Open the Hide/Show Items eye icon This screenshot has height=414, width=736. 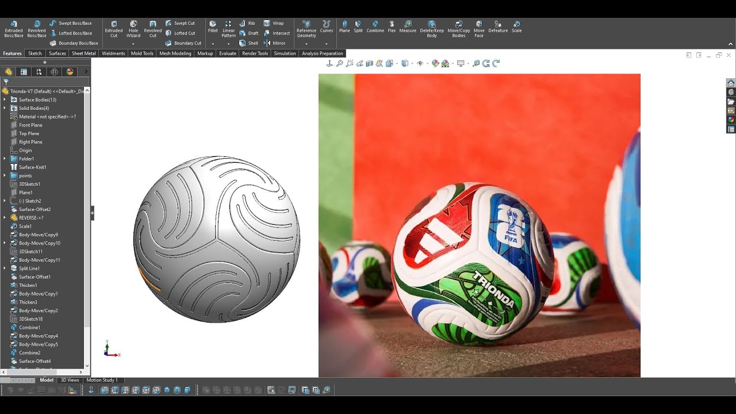click(x=420, y=63)
